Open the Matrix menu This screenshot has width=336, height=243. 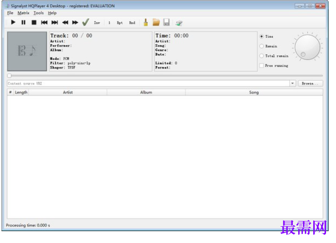(x=23, y=13)
